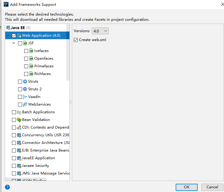Enable the Struts 2 checkbox

click(x=20, y=89)
